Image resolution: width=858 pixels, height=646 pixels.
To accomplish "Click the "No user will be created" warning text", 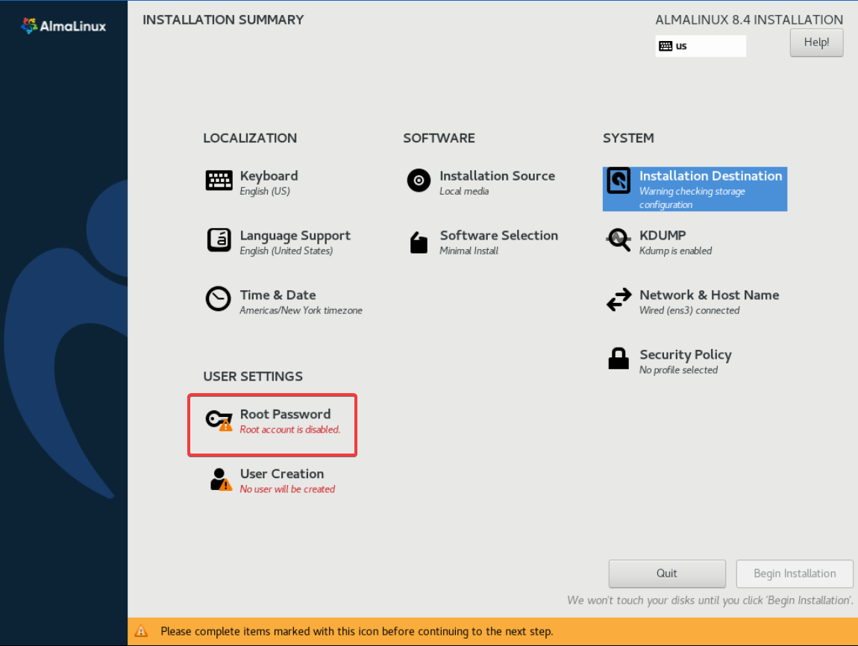I will (x=287, y=489).
